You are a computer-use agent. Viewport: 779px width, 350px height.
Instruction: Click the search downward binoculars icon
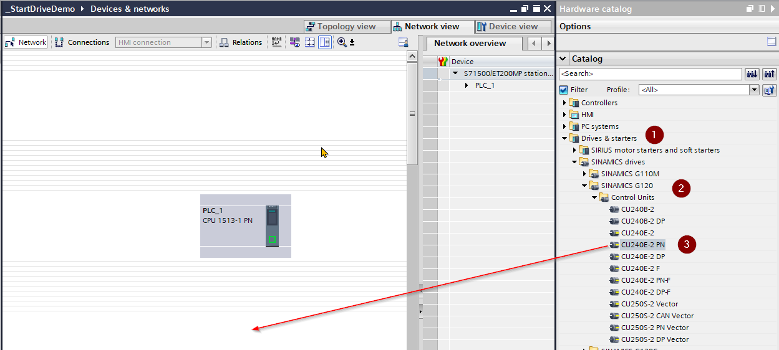coord(752,74)
